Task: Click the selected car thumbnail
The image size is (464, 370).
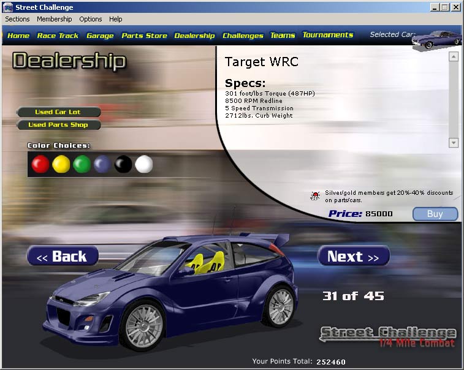Action: pos(437,40)
